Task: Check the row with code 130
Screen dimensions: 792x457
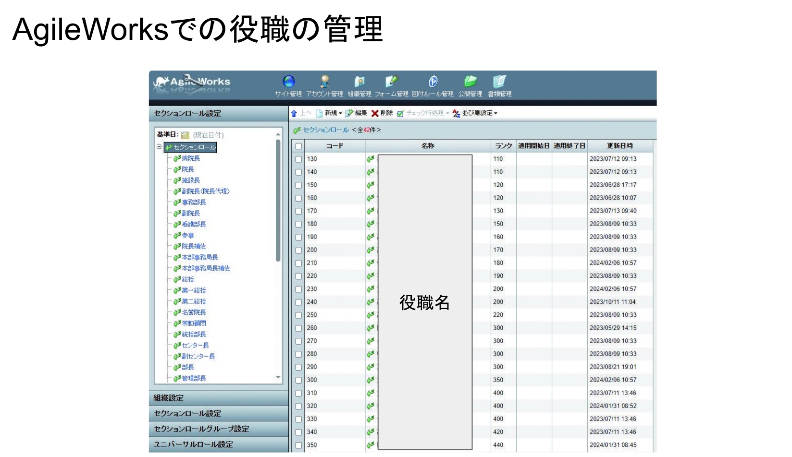Action: click(x=298, y=159)
